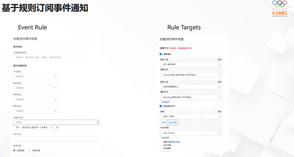Toggle the 消息服务队列 checkbox
The image size is (294, 157).
click(161, 106)
